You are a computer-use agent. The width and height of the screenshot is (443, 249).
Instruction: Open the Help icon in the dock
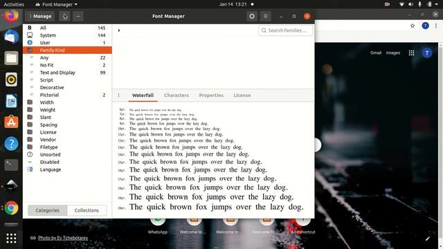pos(11,144)
